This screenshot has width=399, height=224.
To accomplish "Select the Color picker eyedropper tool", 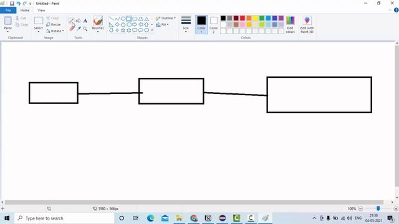I will [79, 29].
